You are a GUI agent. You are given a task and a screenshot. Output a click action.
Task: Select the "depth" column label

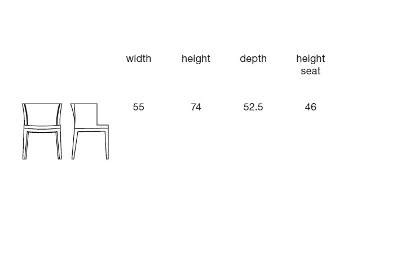tap(253, 59)
